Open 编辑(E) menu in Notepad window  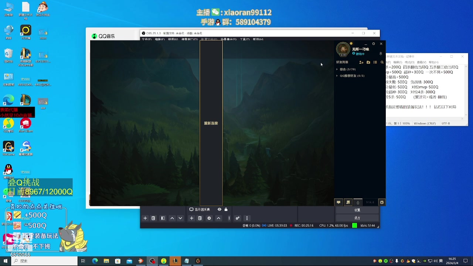(397, 62)
